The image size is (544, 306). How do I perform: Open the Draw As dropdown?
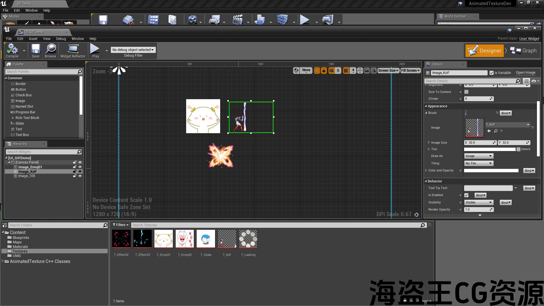coord(478,156)
